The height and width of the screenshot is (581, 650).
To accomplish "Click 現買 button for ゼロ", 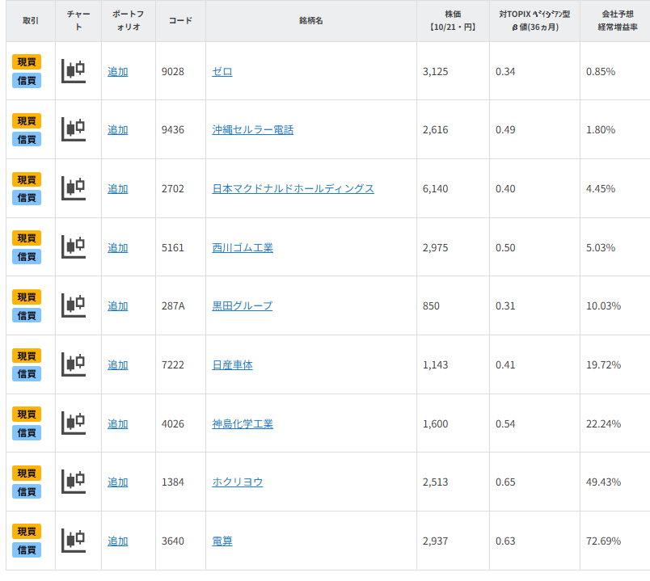I will [27, 62].
